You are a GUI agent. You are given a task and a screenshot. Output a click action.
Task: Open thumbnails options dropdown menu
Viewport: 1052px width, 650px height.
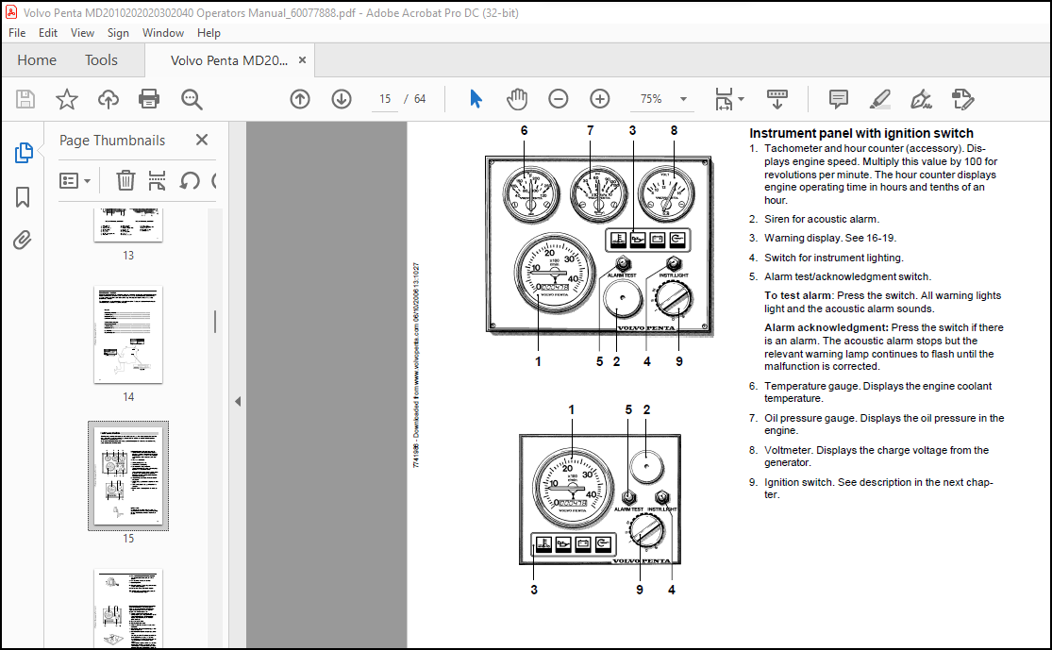(75, 180)
